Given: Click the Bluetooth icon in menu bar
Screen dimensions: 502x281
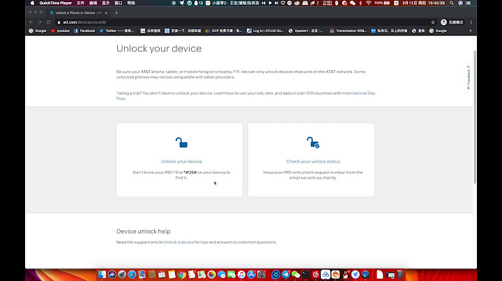Looking at the screenshot, I should point(360,3).
